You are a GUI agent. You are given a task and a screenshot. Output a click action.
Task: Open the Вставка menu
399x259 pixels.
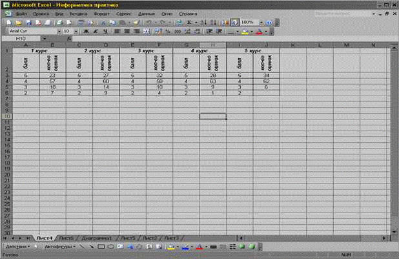click(x=77, y=13)
